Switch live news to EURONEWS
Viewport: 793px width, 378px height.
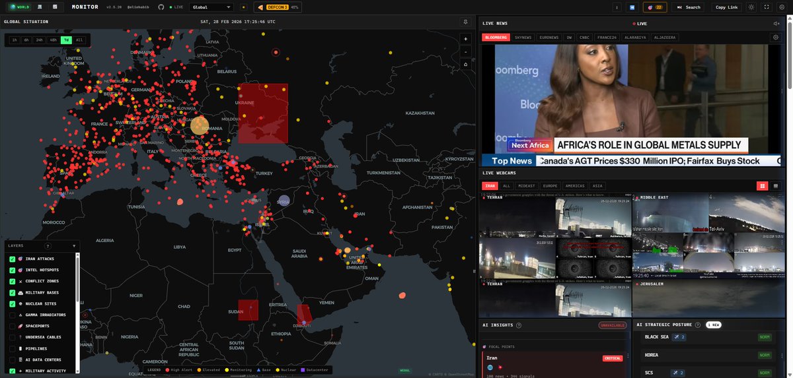click(x=548, y=38)
